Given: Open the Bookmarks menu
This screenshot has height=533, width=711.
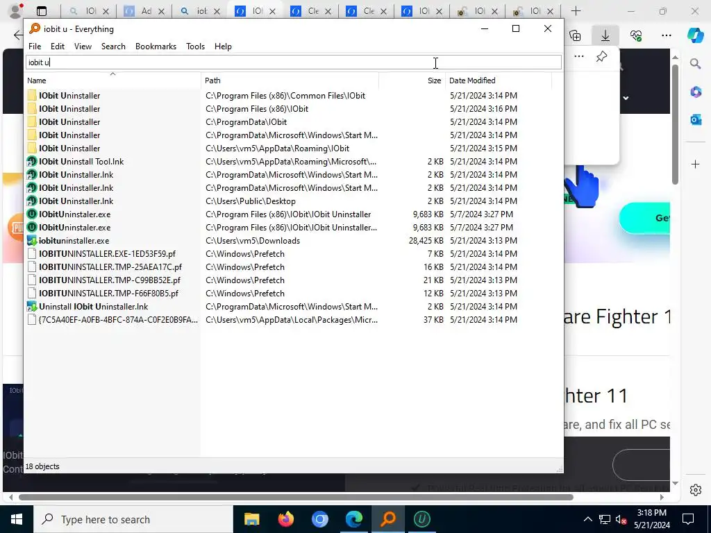Looking at the screenshot, I should [x=156, y=46].
